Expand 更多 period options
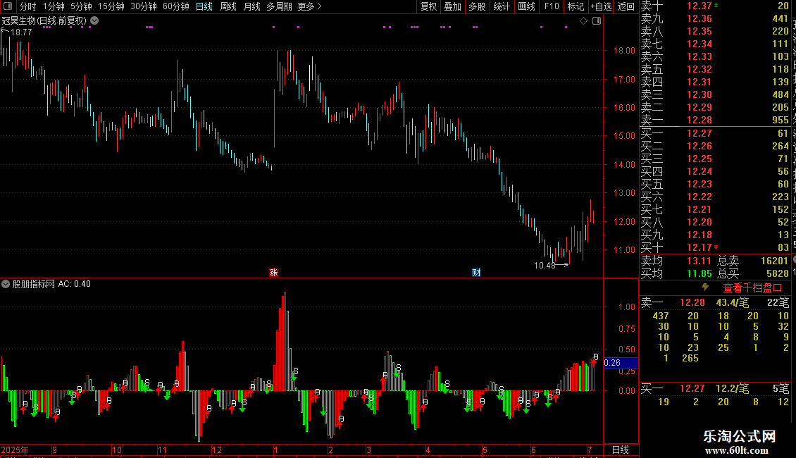This screenshot has height=458, width=796. pos(309,6)
